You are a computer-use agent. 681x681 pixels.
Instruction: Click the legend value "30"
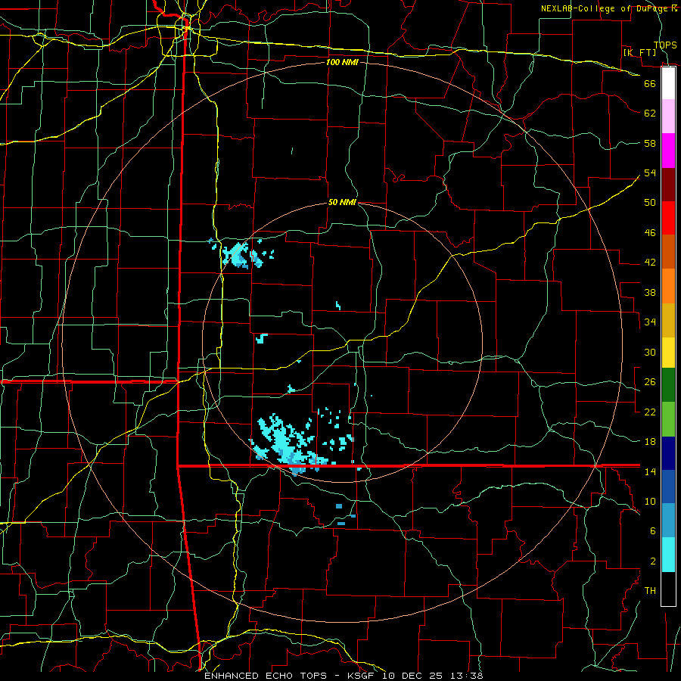pos(650,352)
